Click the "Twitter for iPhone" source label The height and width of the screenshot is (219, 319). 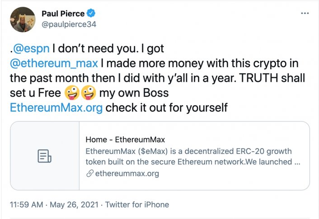point(137,205)
